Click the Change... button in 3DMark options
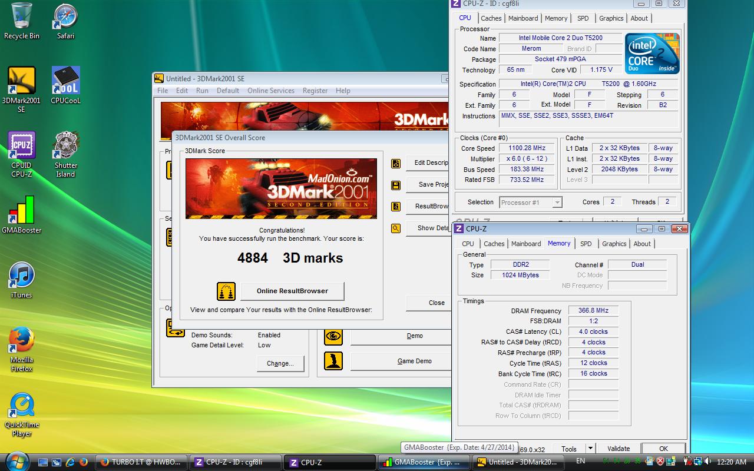This screenshot has height=471, width=754. 280,363
